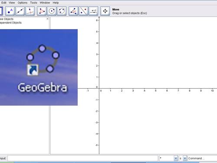Click the Dependent Objects tree entry
217x163 pixels.
11,23
